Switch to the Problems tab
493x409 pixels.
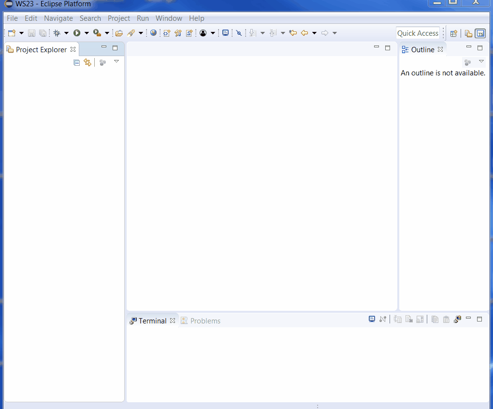pos(205,321)
